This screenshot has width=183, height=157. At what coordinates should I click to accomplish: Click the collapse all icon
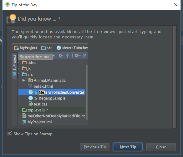(67, 56)
